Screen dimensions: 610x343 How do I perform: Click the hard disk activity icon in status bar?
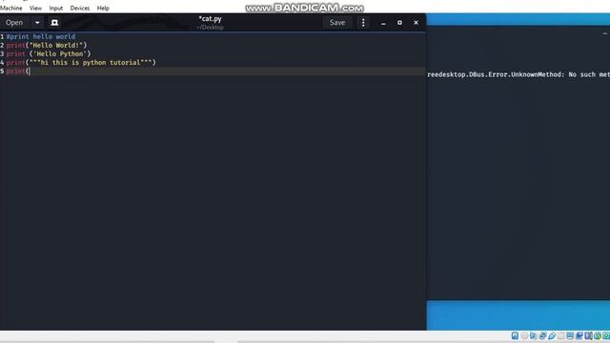pos(515,335)
